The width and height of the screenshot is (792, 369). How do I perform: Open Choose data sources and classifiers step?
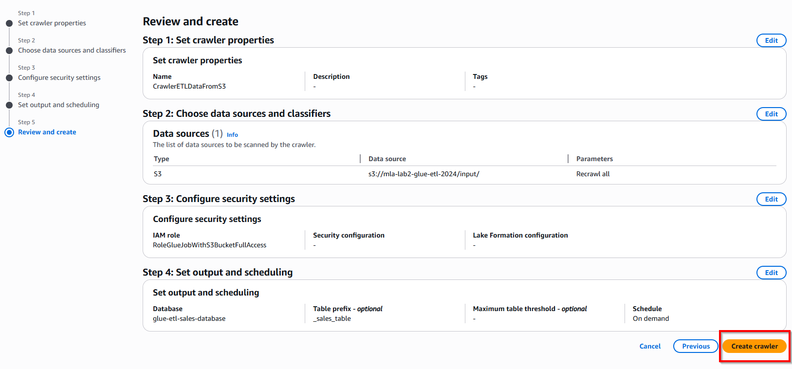72,50
